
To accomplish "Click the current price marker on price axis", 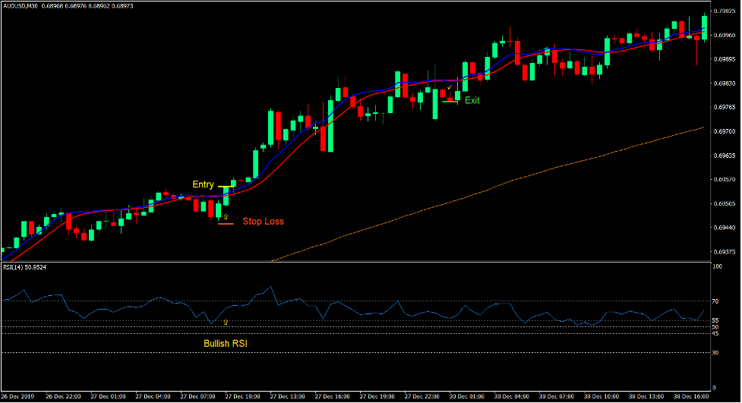I will pos(726,36).
